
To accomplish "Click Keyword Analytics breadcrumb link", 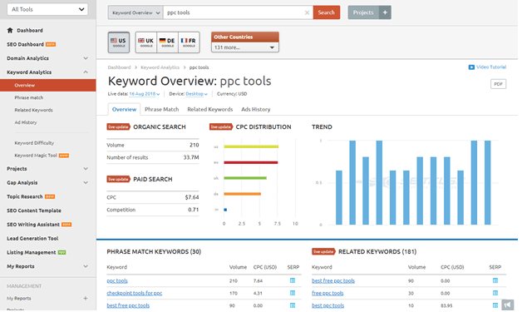I will click(x=160, y=67).
